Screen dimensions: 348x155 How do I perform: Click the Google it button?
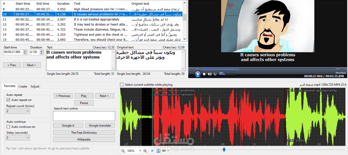click(x=68, y=125)
